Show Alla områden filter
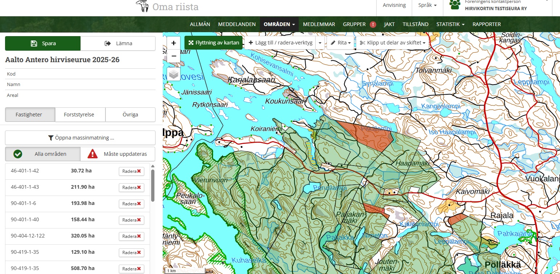This screenshot has height=274, width=560. pyautogui.click(x=43, y=154)
